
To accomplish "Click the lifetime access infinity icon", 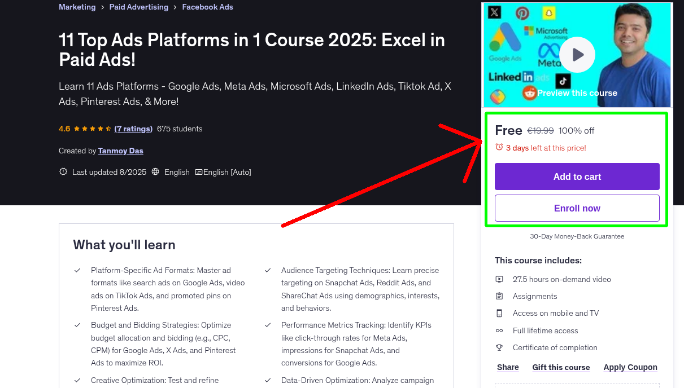I will point(499,330).
